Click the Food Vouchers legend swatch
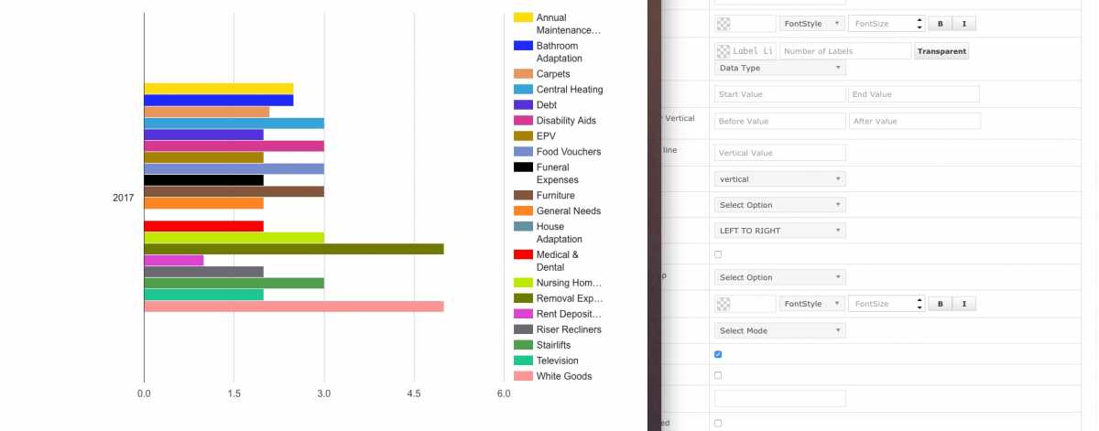1099x431 pixels. (523, 152)
